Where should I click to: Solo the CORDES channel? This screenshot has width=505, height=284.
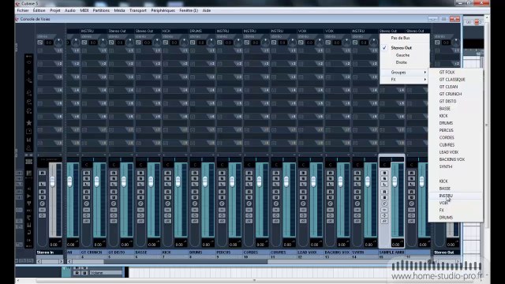(249, 178)
